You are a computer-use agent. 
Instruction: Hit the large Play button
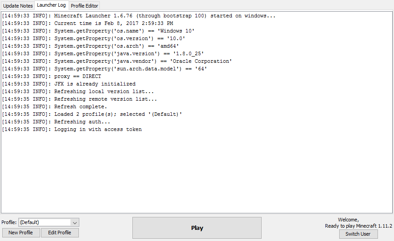197,228
